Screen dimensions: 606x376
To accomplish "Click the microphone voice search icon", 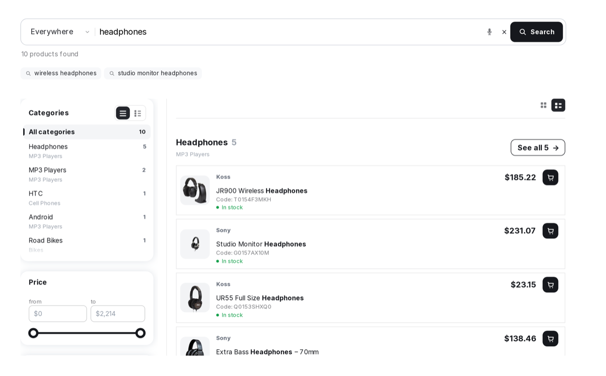I will (x=489, y=32).
